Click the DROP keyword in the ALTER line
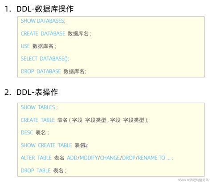Image resolution: width=211 pixels, height=183 pixels. pos(129,158)
